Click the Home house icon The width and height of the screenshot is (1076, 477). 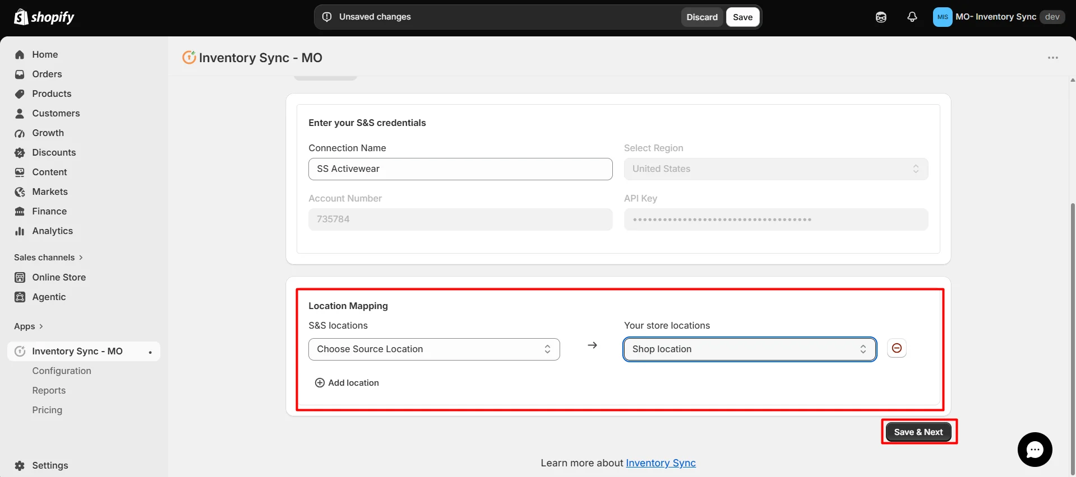pyautogui.click(x=20, y=54)
